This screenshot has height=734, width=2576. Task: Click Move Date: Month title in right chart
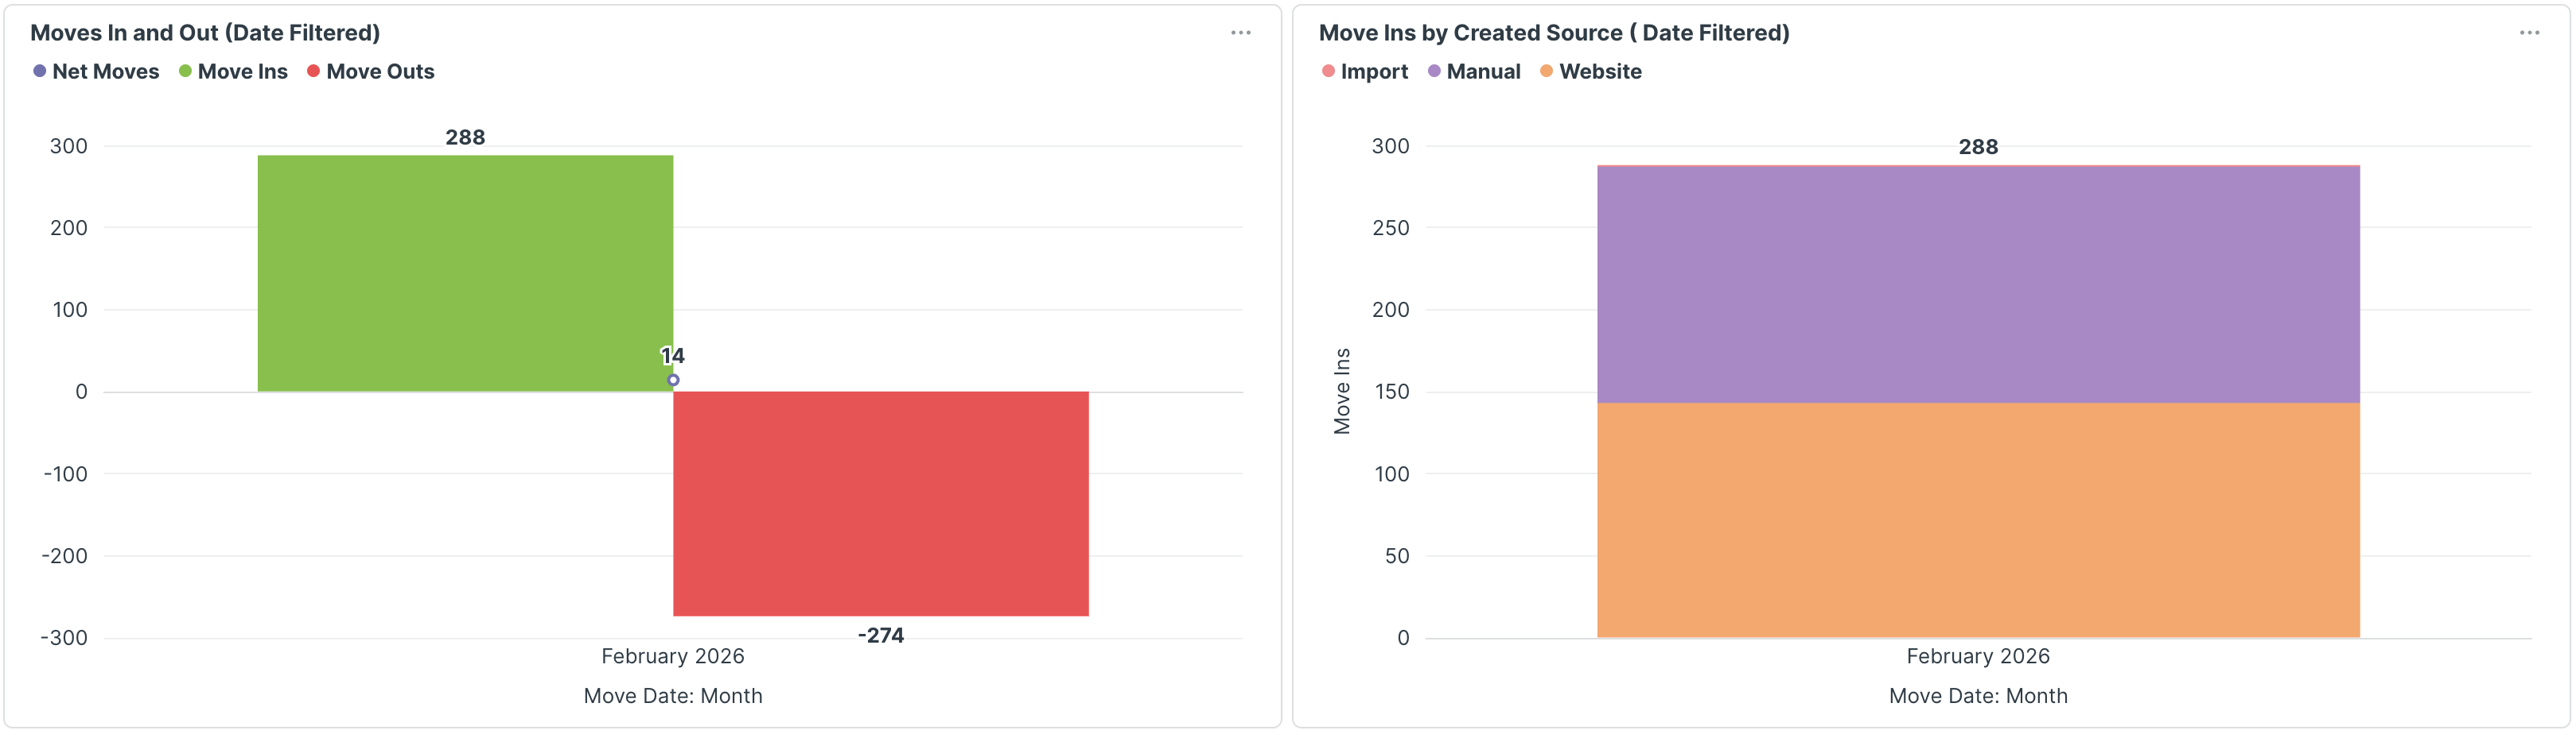[1977, 696]
